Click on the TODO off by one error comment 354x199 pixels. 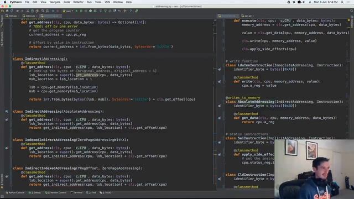click(54, 27)
